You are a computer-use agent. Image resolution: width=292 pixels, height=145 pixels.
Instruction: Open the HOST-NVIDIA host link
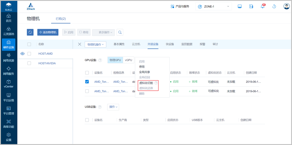click(47, 63)
